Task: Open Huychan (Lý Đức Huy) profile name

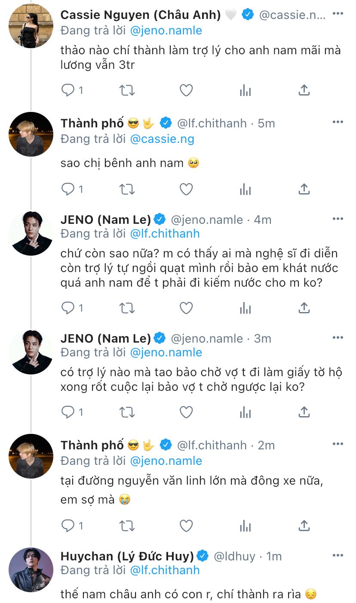Action: (127, 556)
